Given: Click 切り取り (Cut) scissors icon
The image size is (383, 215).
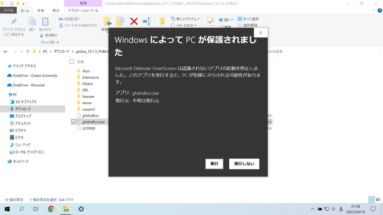Looking at the screenshot, I should pyautogui.click(x=41, y=35).
